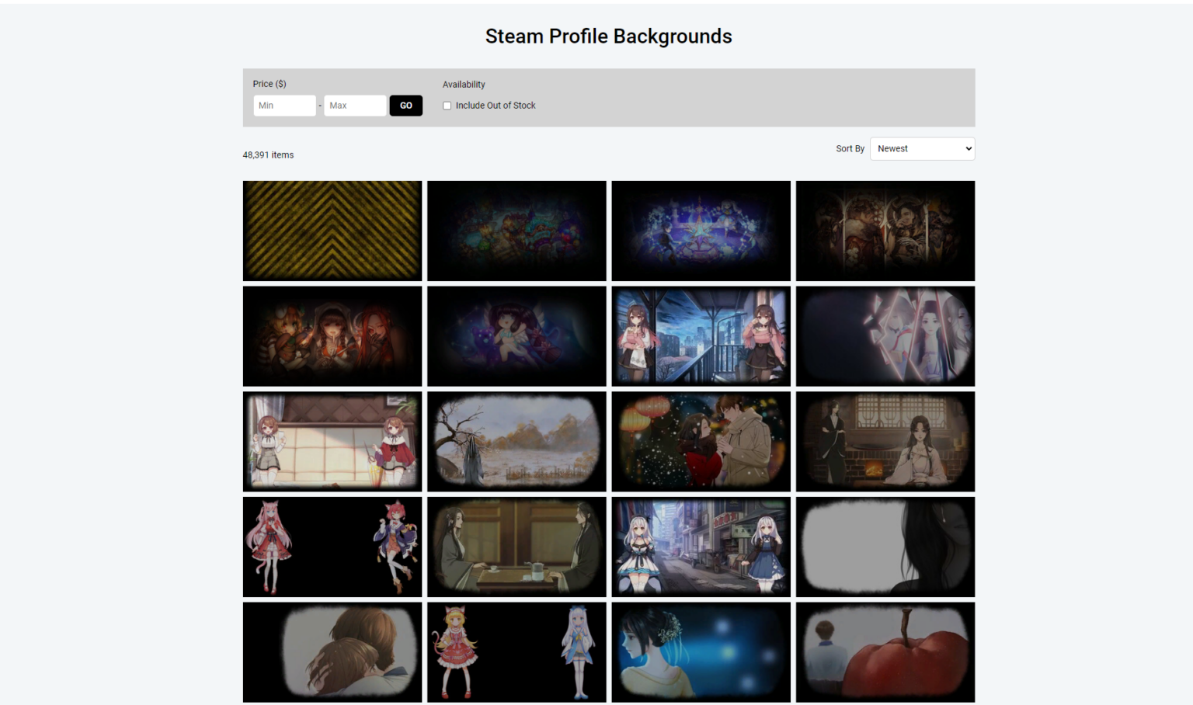Select the three orange-clad girls artwork
This screenshot has height=705, width=1193.
[x=332, y=336]
